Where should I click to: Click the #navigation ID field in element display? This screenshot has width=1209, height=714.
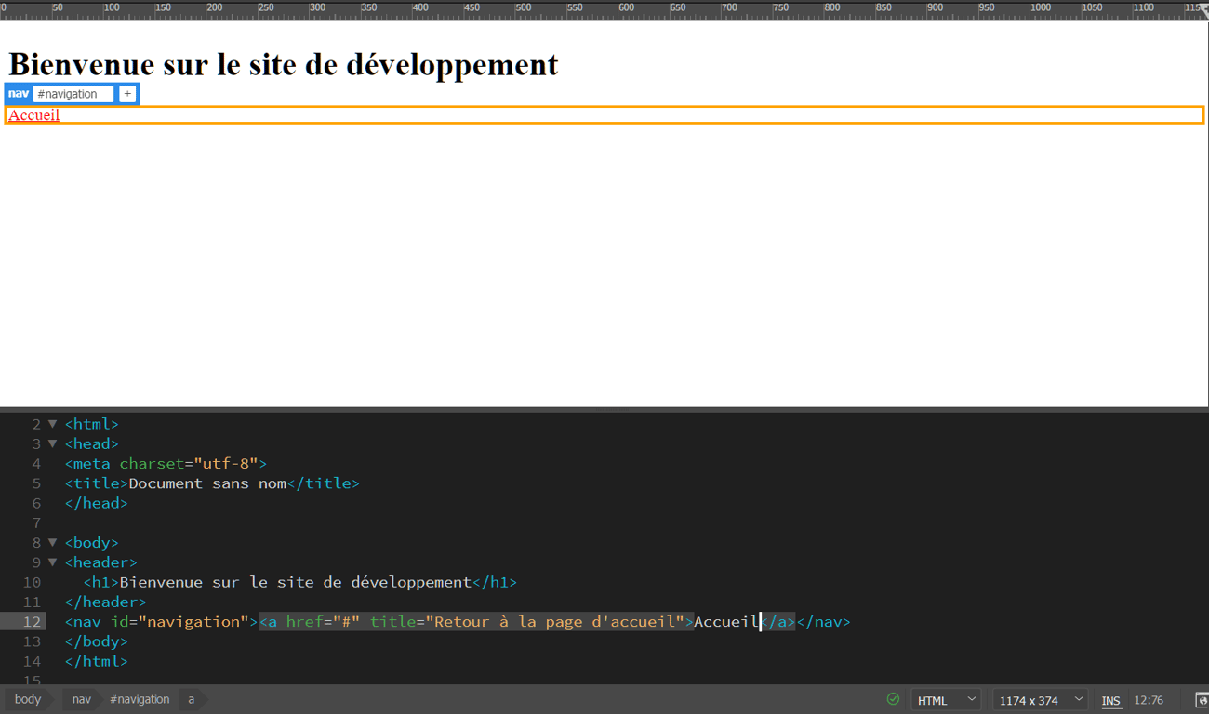tap(73, 94)
